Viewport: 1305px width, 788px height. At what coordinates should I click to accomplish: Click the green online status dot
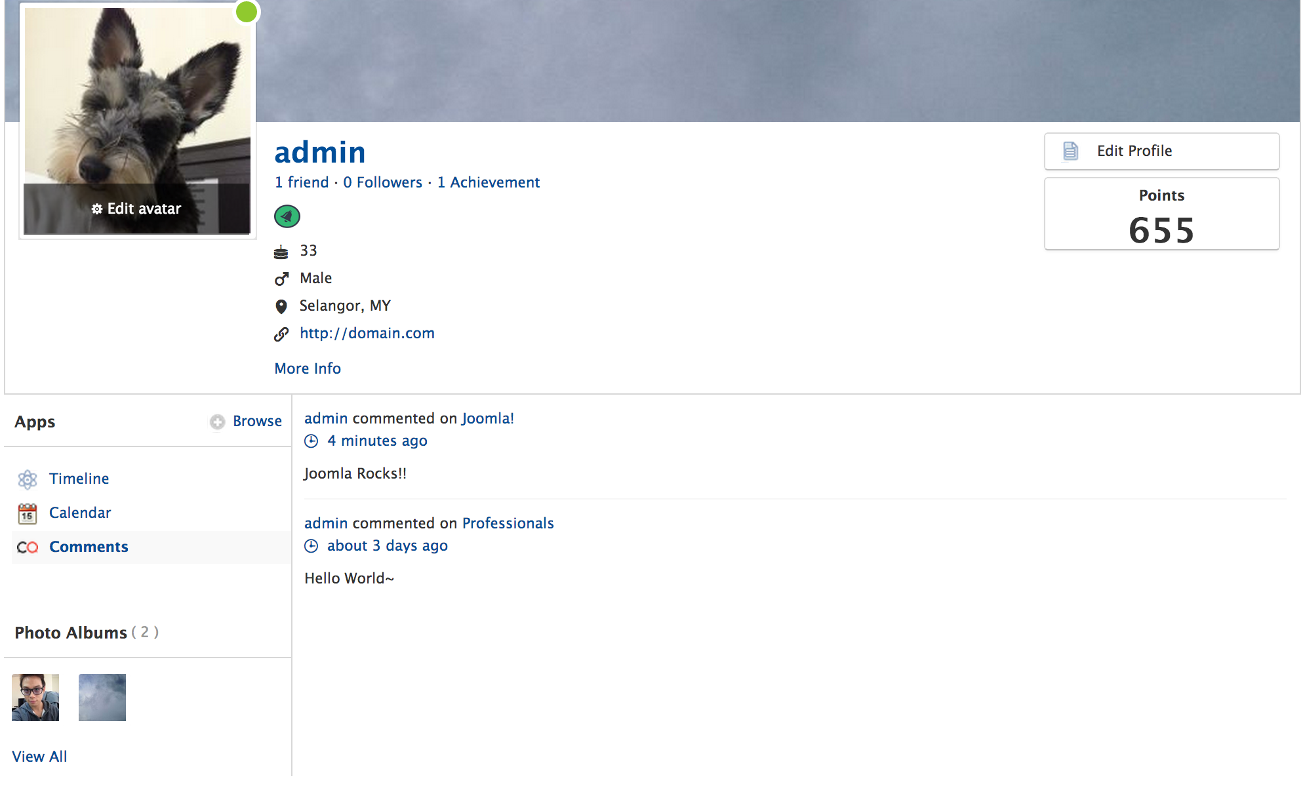tap(247, 12)
